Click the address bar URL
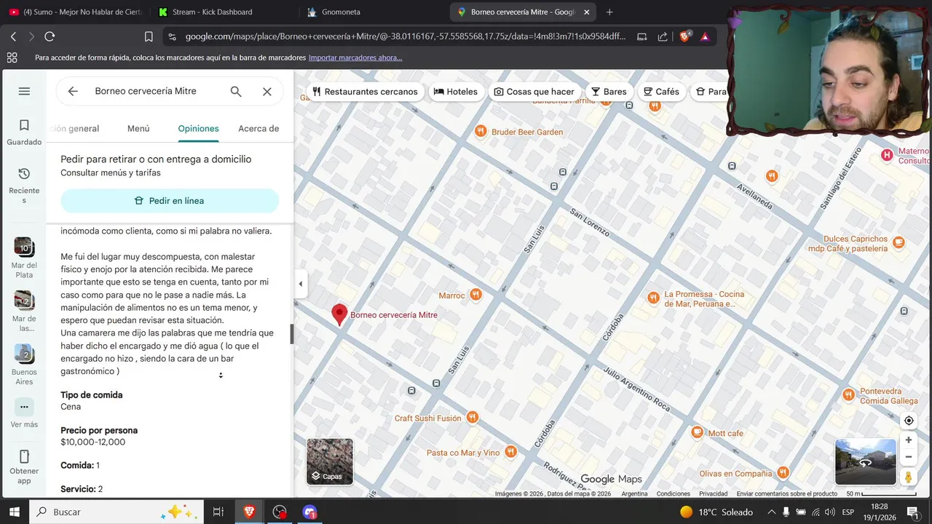932x524 pixels. (x=406, y=36)
